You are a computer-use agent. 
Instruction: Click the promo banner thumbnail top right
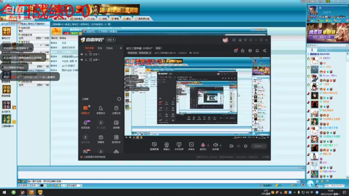[x=328, y=33]
